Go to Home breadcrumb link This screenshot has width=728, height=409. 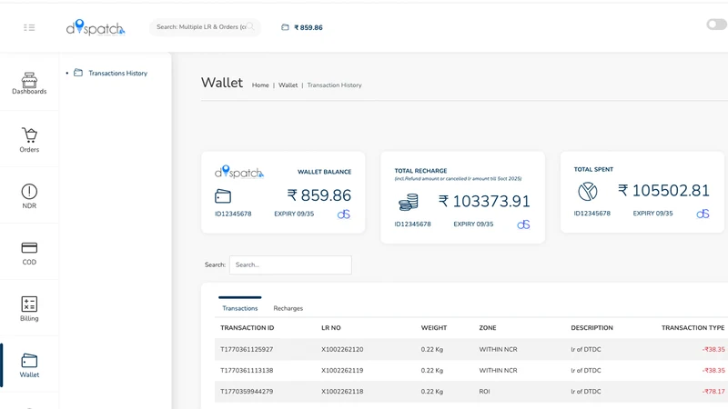pyautogui.click(x=260, y=85)
